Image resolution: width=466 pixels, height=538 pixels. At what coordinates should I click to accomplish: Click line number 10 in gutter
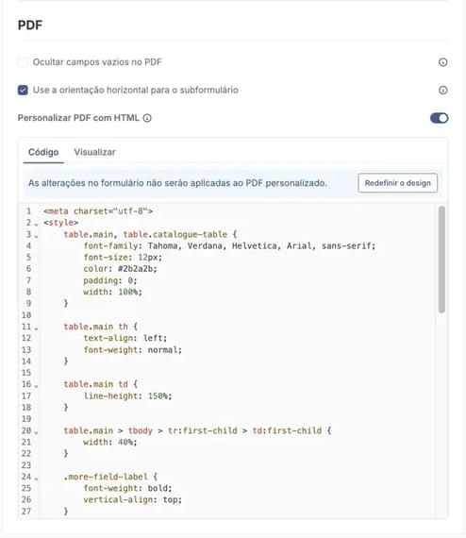pos(26,315)
